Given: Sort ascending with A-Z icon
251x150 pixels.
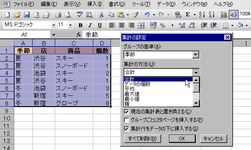Looking at the screenshot, I should coord(202,15).
